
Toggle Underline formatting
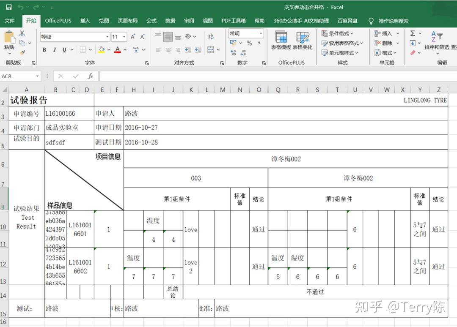pyautogui.click(x=64, y=50)
